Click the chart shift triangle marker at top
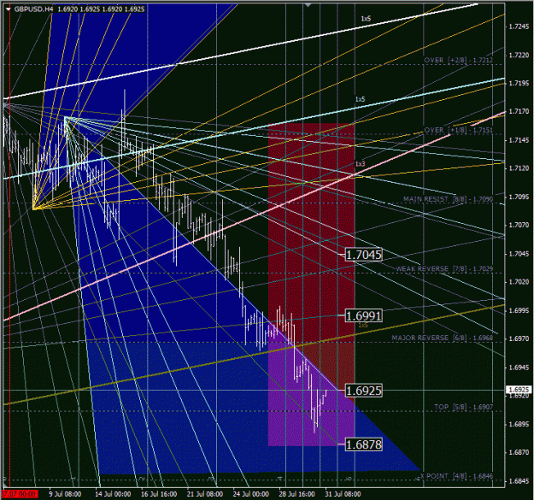The image size is (534, 500). click(x=308, y=5)
